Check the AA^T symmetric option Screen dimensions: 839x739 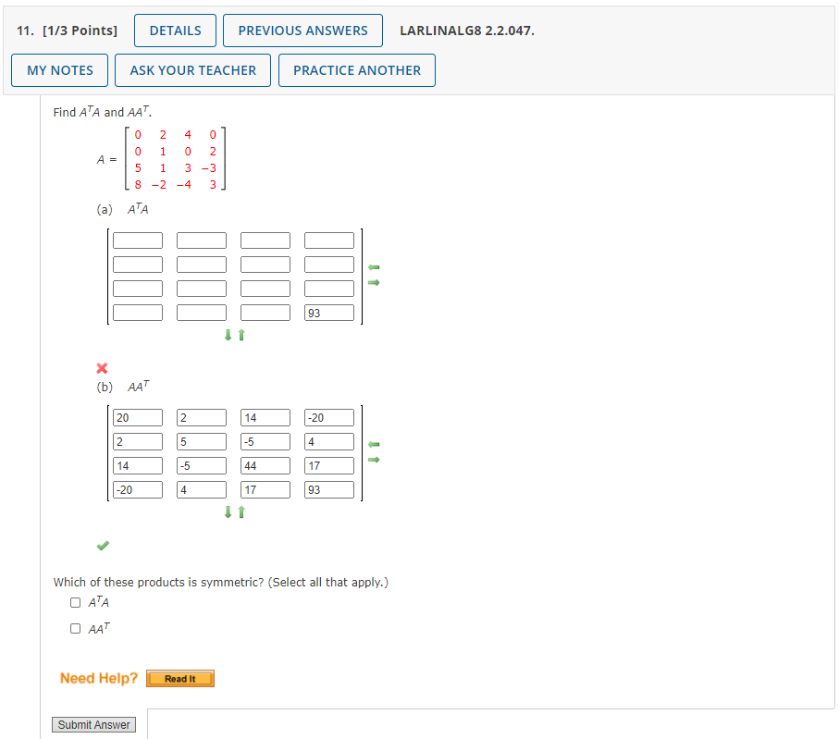click(x=75, y=628)
